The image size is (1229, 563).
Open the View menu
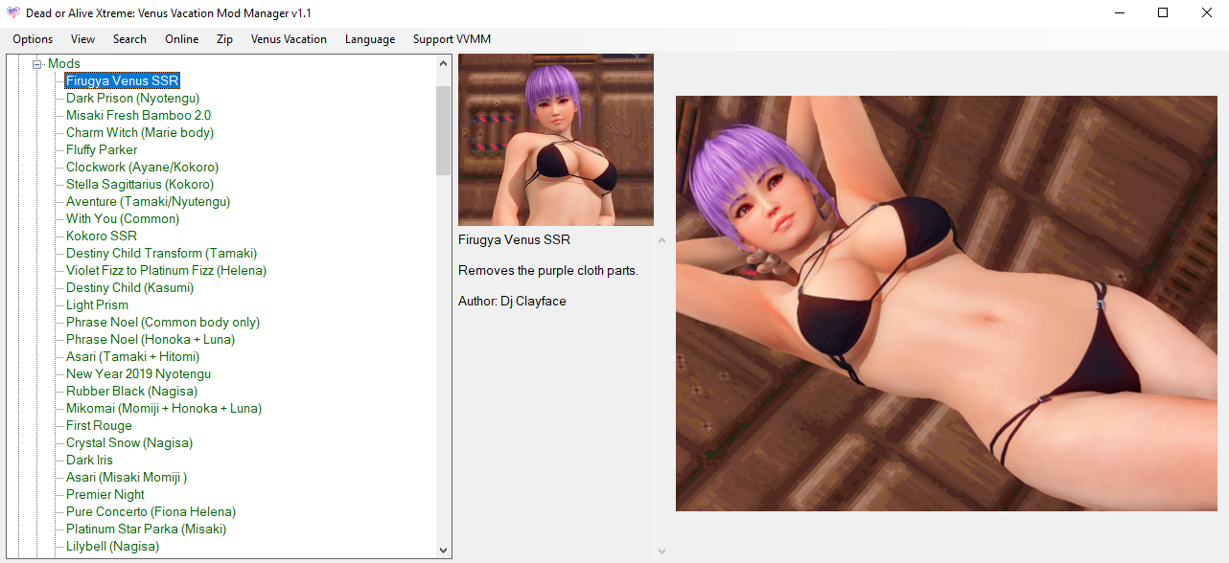click(x=83, y=39)
